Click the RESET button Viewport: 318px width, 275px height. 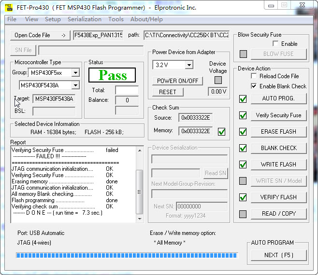click(x=168, y=92)
